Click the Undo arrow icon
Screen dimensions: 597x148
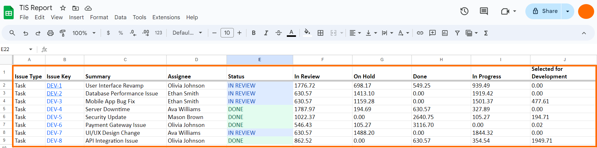[x=26, y=33]
